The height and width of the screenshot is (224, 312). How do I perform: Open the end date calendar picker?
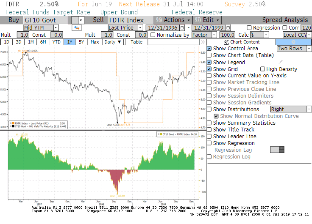(228, 27)
